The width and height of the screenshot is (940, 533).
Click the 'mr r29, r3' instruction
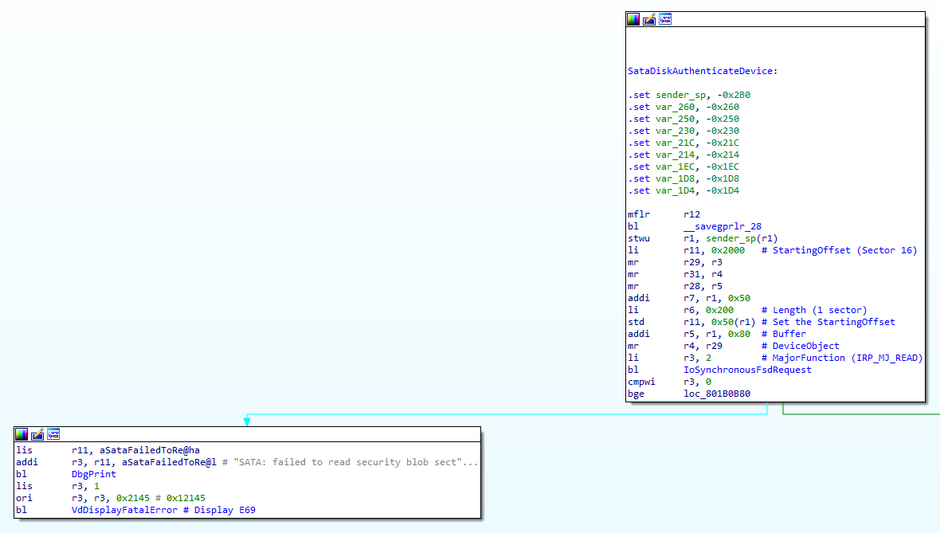675,263
